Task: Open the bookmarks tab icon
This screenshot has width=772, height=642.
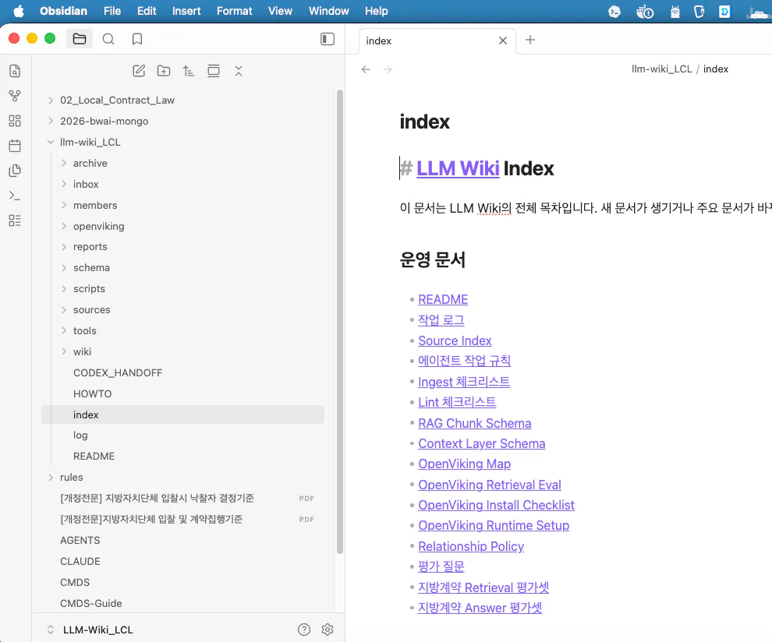Action: click(x=137, y=39)
